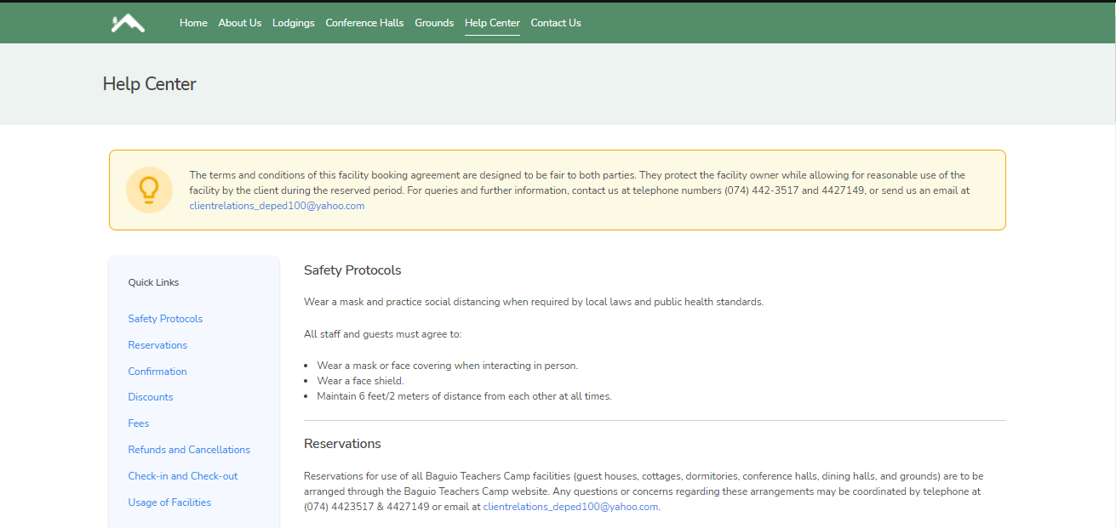Click the Confirmation quick link
Viewport: 1116px width, 528px height.
pyautogui.click(x=157, y=372)
